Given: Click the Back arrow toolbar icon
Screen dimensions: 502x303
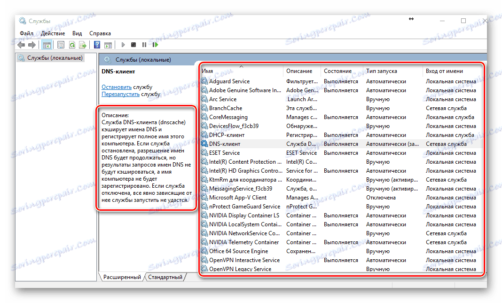Looking at the screenshot, I should tap(21, 45).
